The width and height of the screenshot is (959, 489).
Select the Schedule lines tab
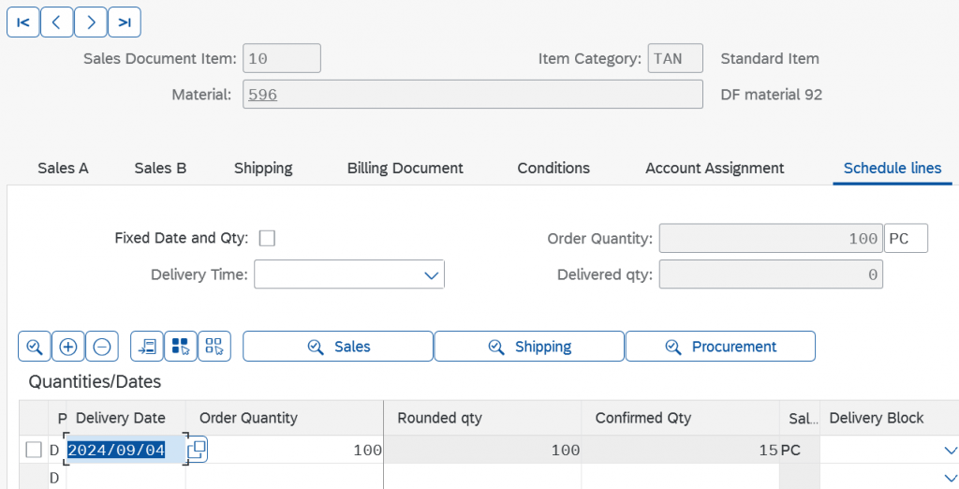tap(893, 169)
